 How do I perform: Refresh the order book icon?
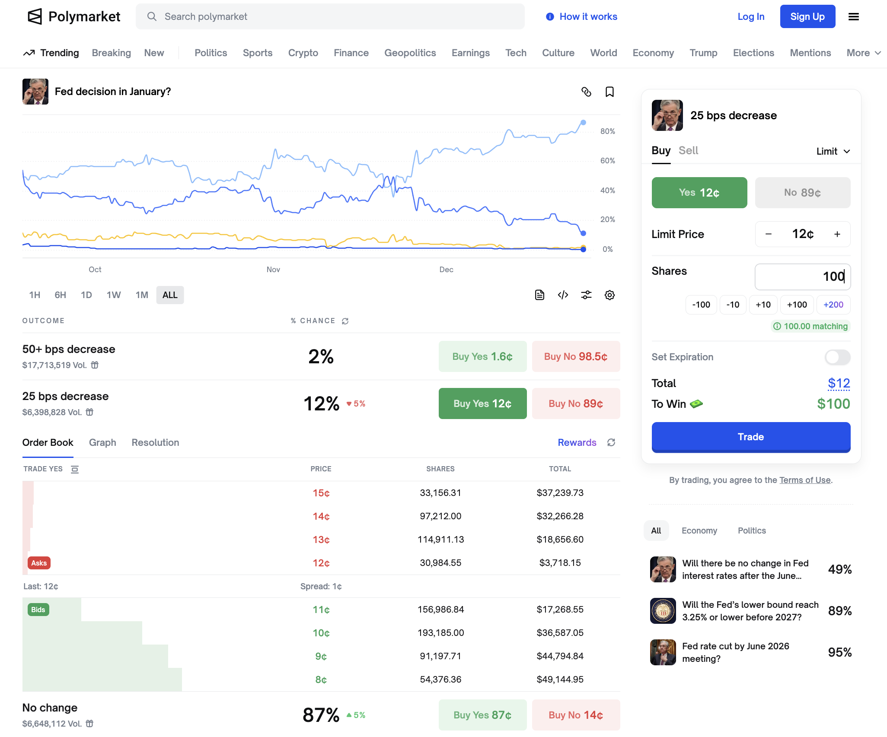[611, 442]
